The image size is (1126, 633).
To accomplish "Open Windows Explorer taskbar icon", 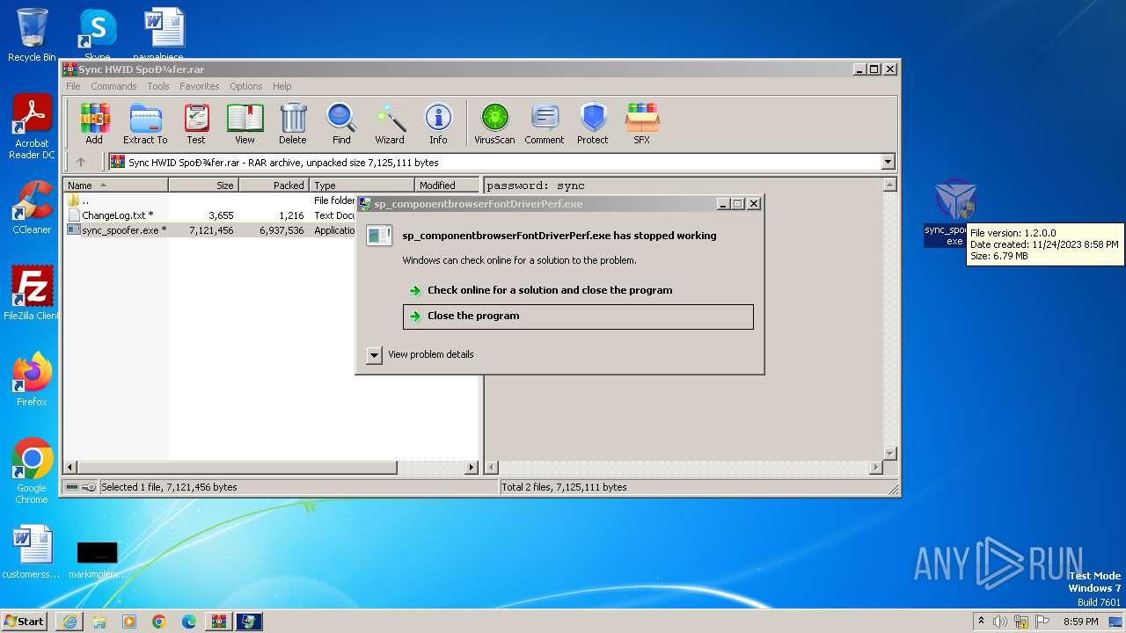I will 99,622.
